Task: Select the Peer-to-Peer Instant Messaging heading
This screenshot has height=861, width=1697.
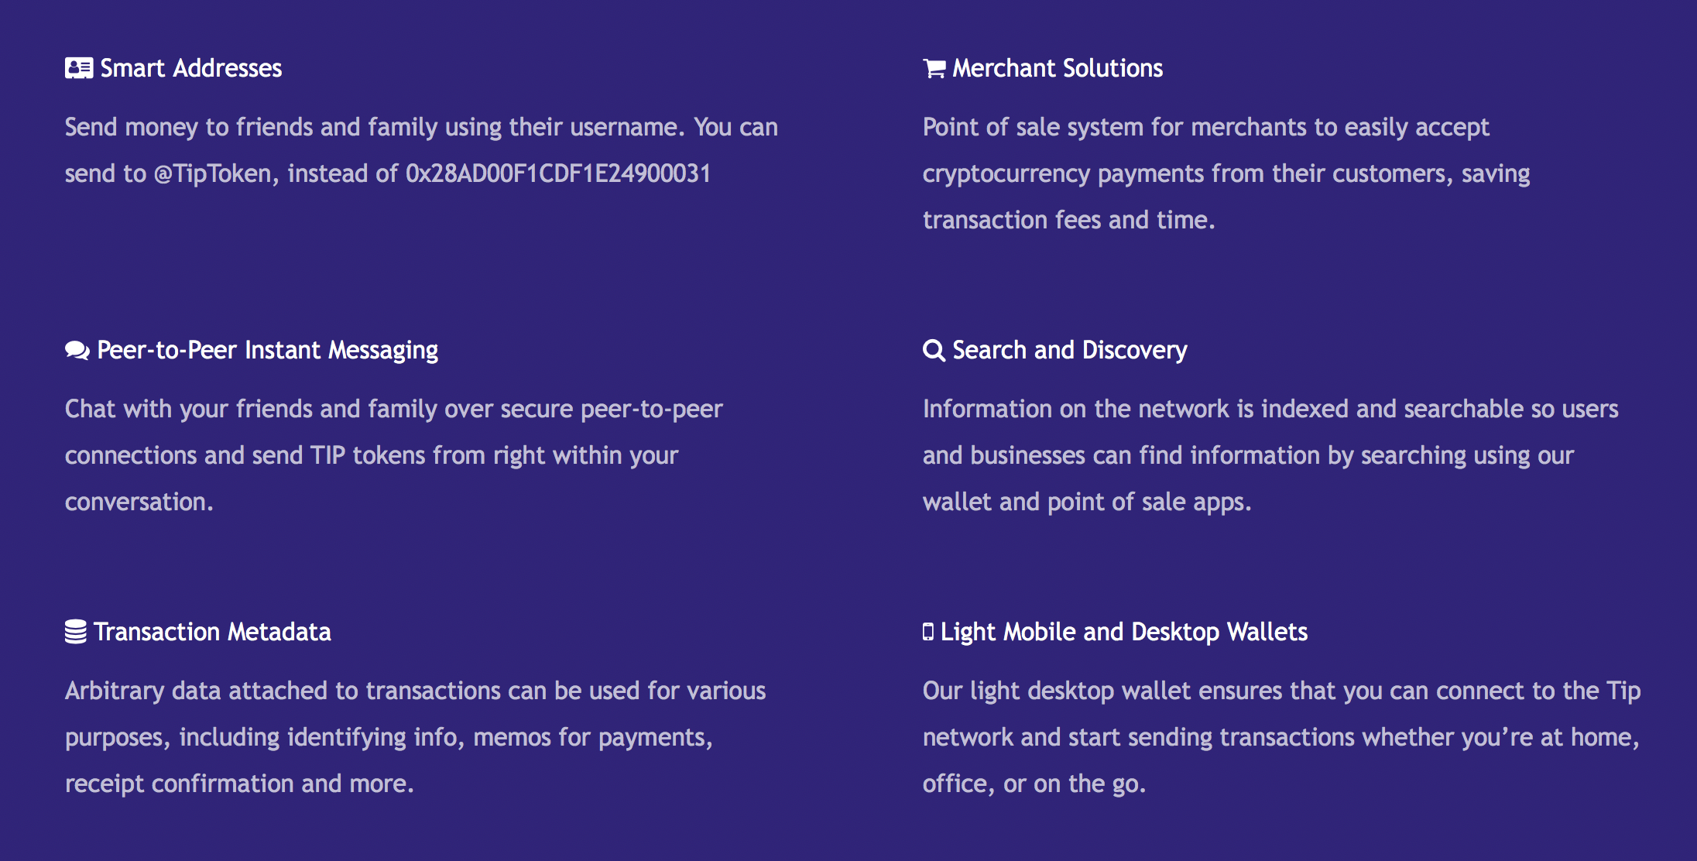Action: click(268, 351)
